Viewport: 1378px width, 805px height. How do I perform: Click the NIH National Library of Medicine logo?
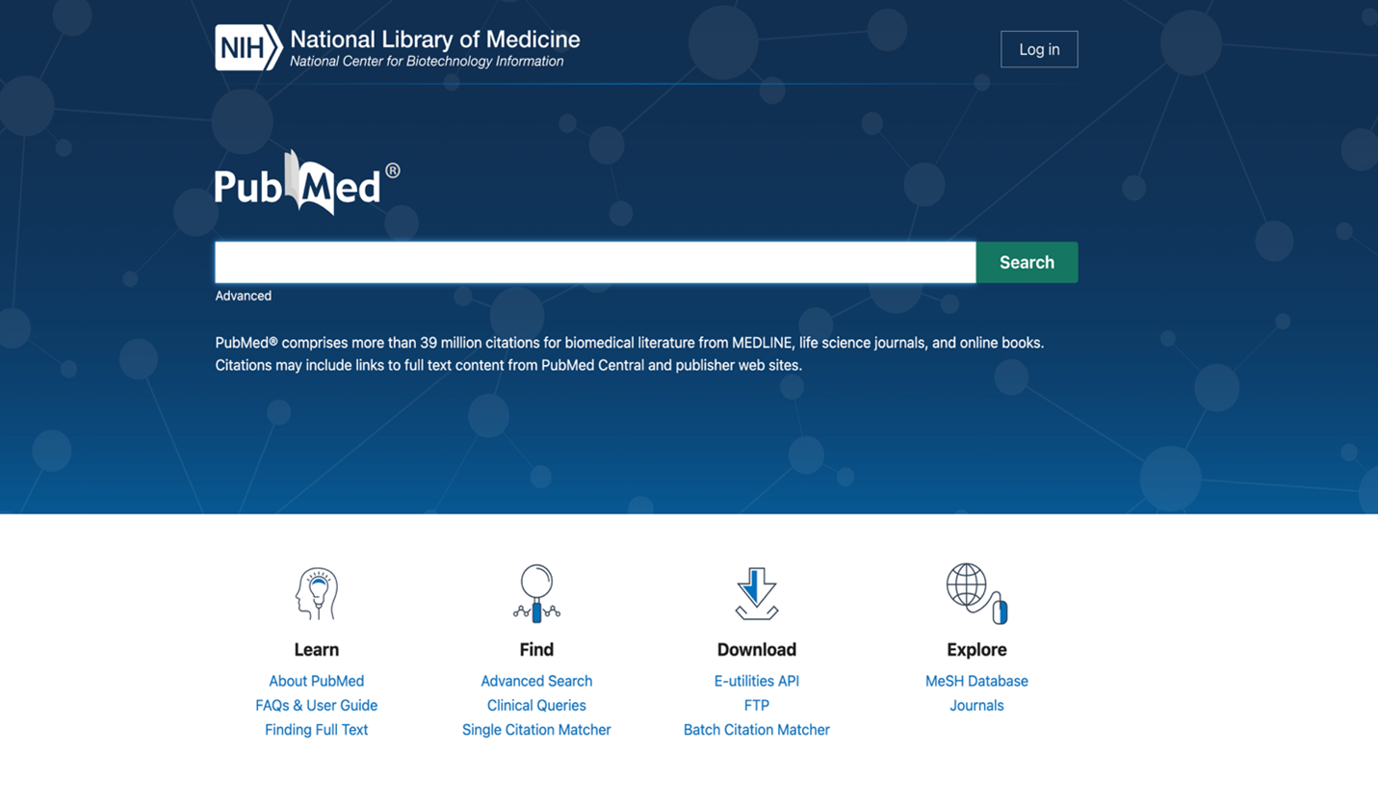click(397, 48)
